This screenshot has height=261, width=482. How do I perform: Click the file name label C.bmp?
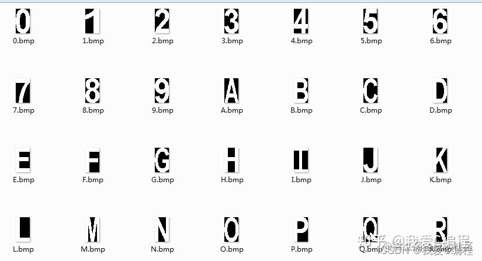click(x=371, y=110)
